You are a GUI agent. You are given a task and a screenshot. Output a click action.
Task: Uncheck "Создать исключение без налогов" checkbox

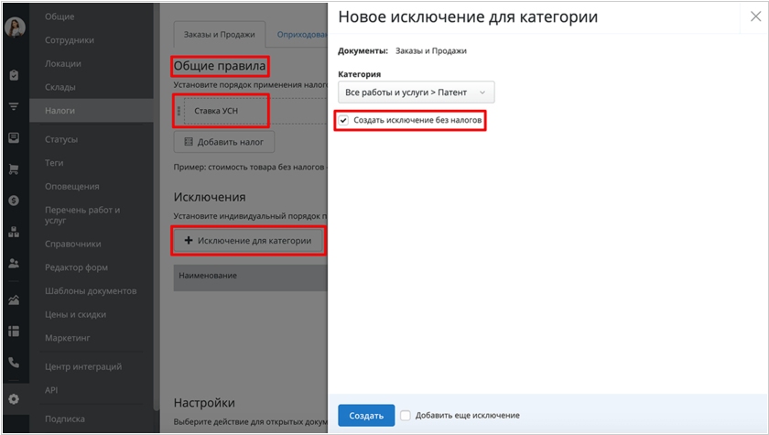pyautogui.click(x=343, y=121)
